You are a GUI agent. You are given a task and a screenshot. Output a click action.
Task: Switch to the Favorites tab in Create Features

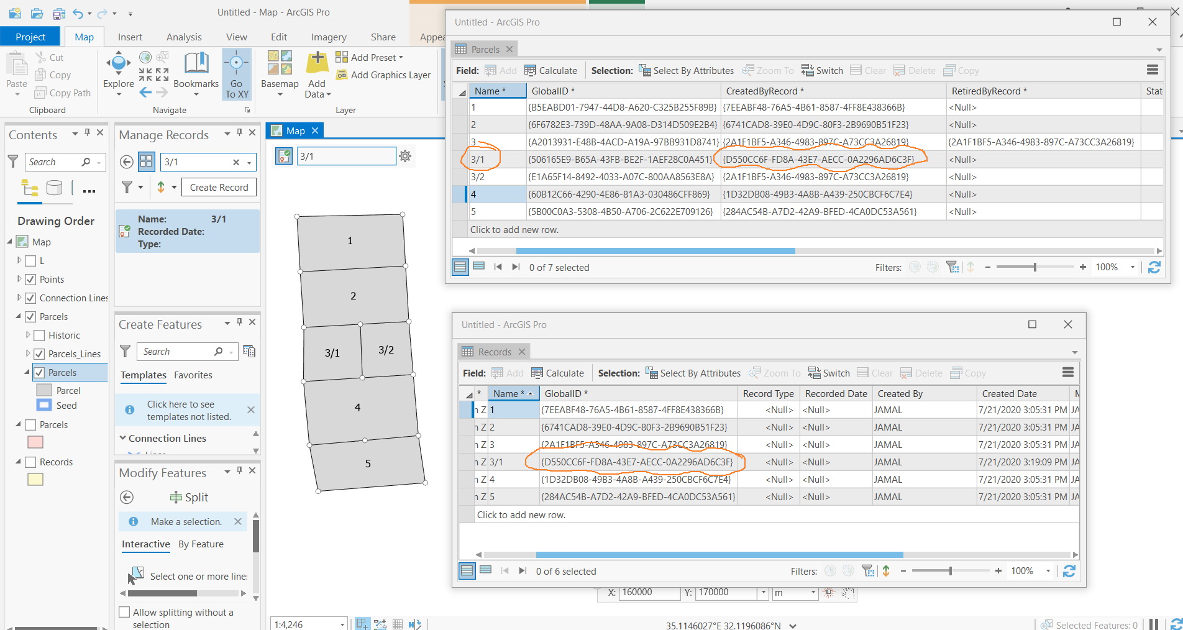point(193,375)
